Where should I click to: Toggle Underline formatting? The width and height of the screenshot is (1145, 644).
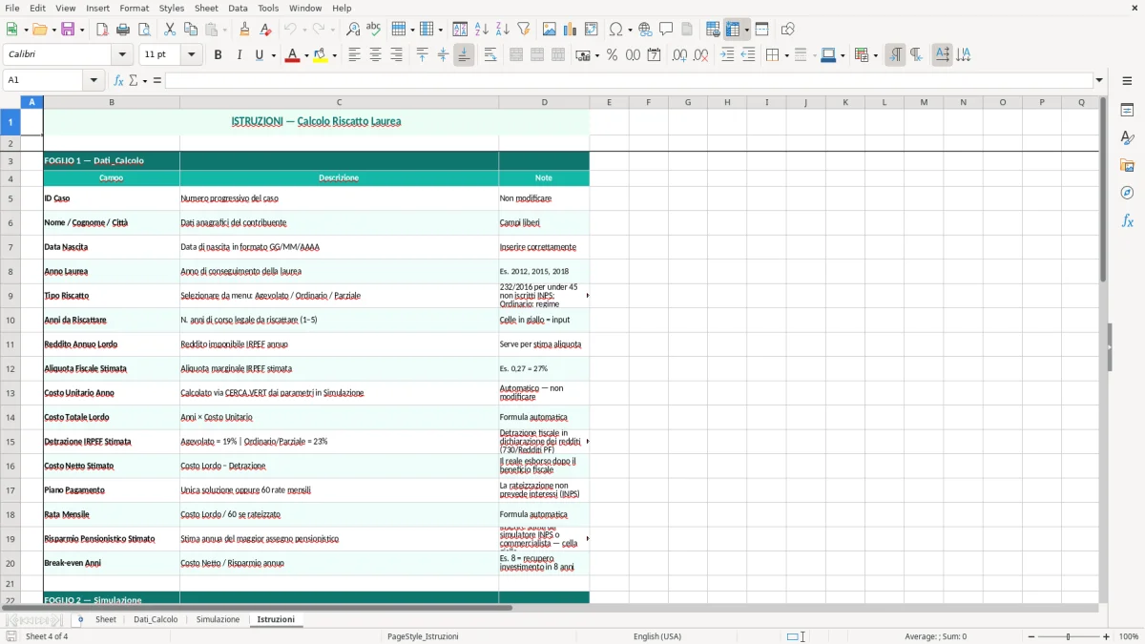[259, 55]
